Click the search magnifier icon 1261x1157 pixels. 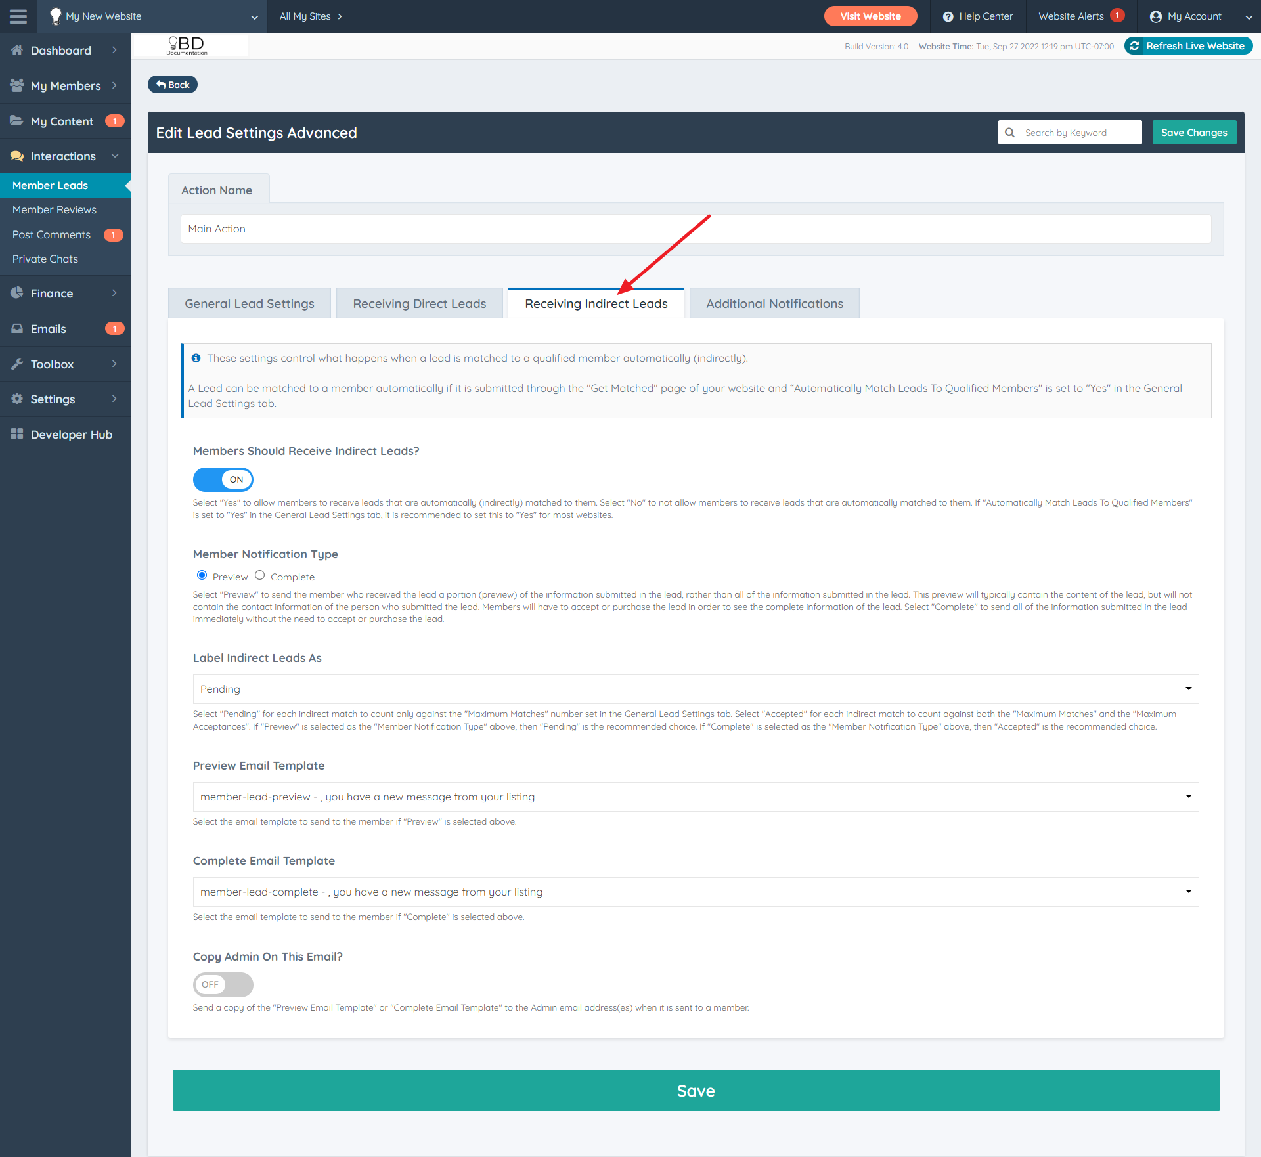click(x=1009, y=133)
